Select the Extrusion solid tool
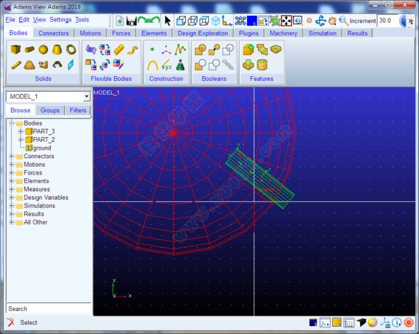The width and height of the screenshot is (419, 334). [x=43, y=65]
